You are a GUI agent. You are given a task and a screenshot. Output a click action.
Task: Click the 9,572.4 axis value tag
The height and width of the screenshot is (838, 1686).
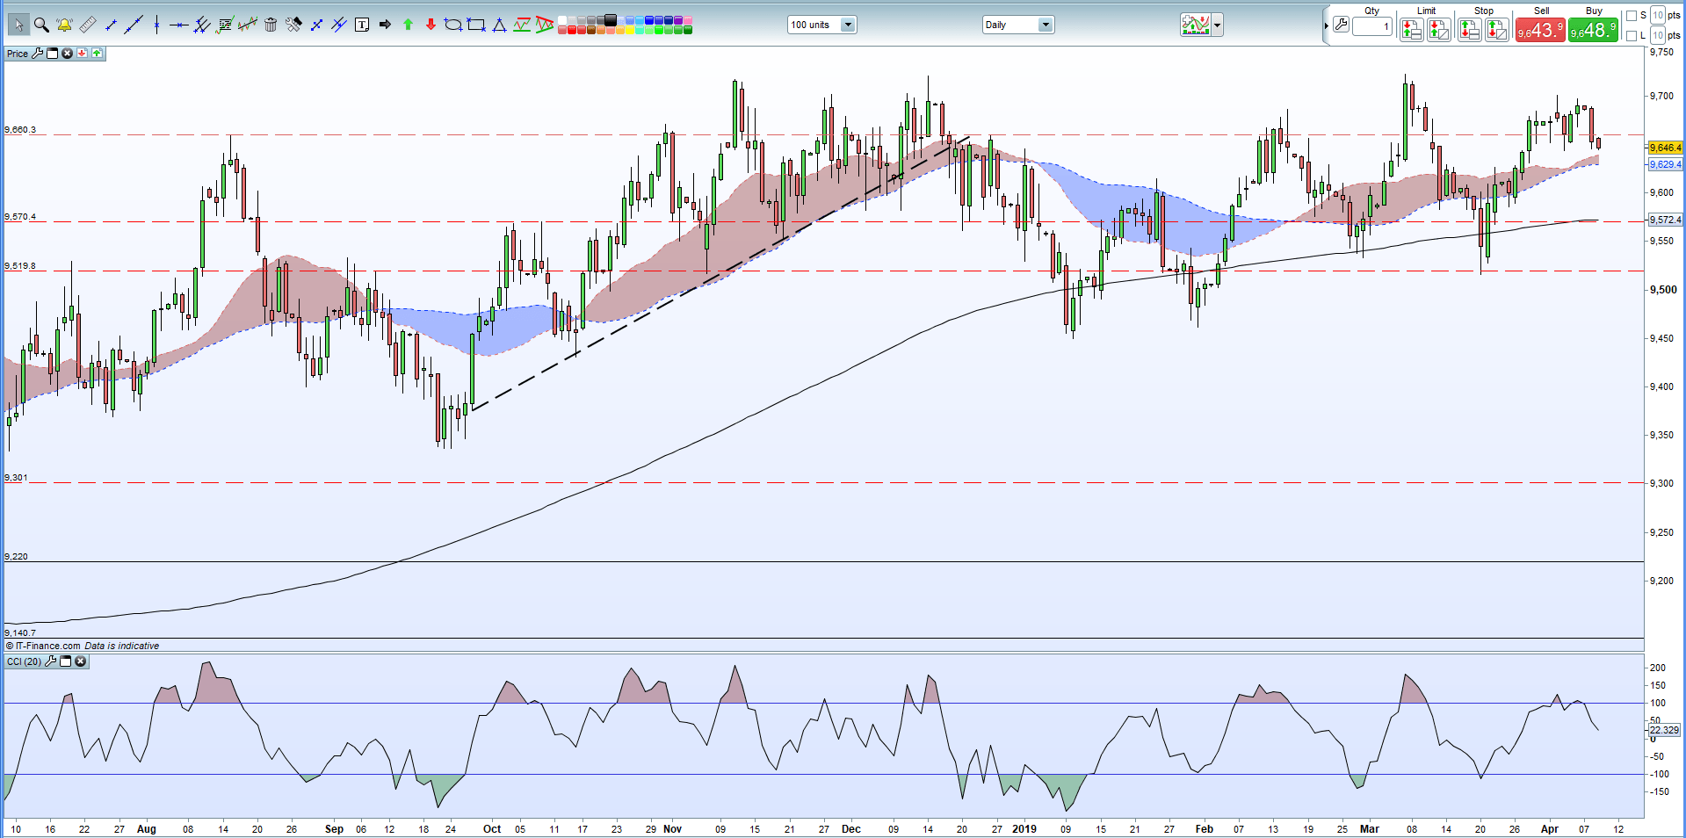pos(1666,220)
